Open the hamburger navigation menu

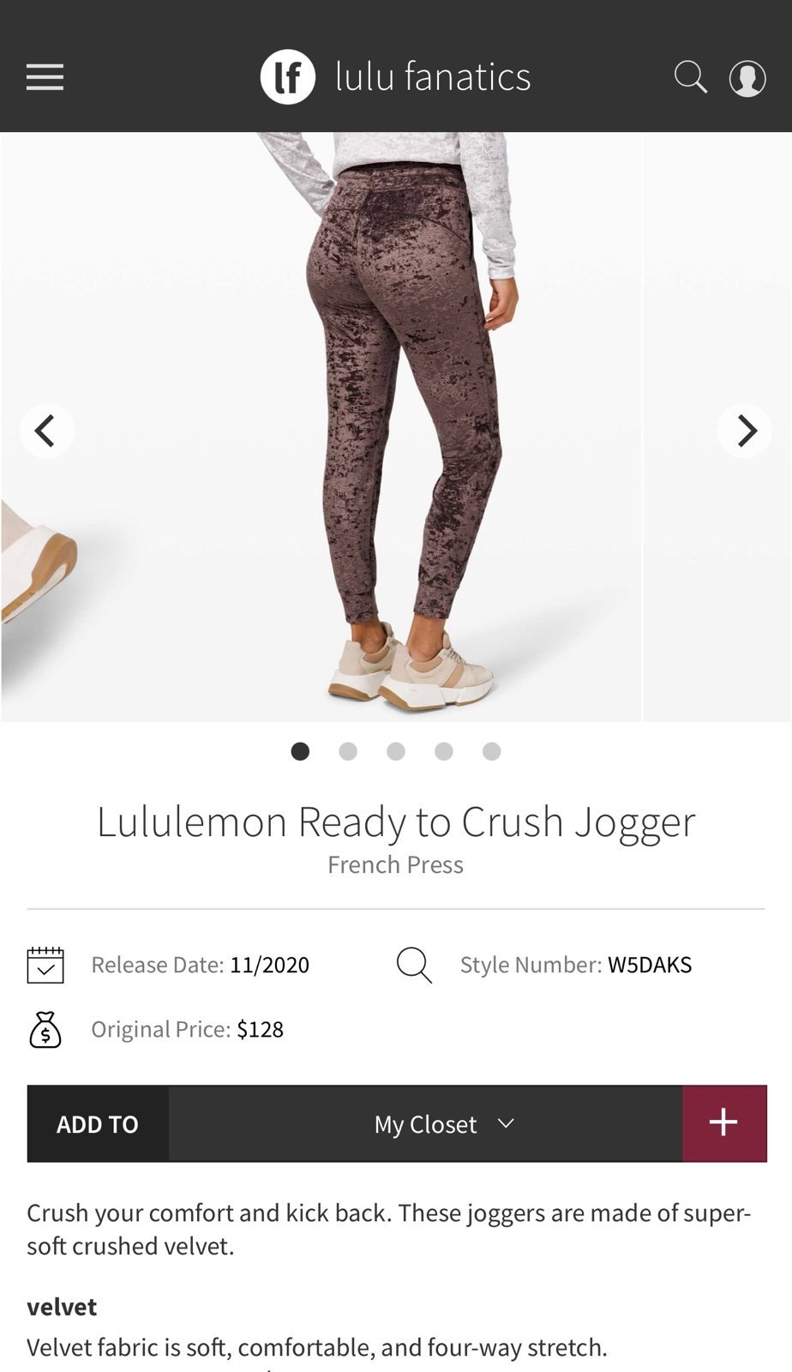pyautogui.click(x=45, y=77)
